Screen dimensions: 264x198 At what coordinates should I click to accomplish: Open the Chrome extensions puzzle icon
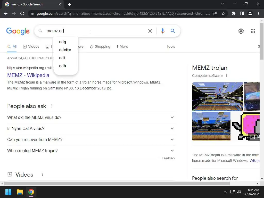pos(234,13)
